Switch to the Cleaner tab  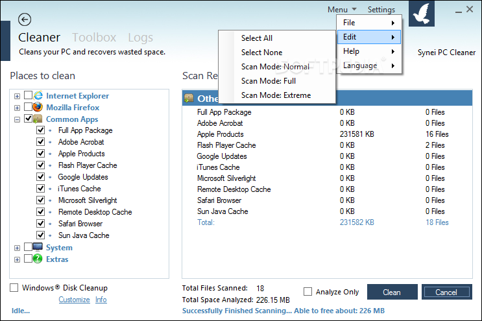point(40,38)
